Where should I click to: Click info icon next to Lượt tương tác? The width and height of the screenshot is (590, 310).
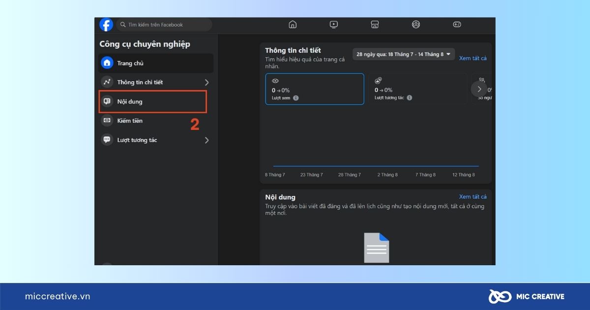tap(410, 98)
